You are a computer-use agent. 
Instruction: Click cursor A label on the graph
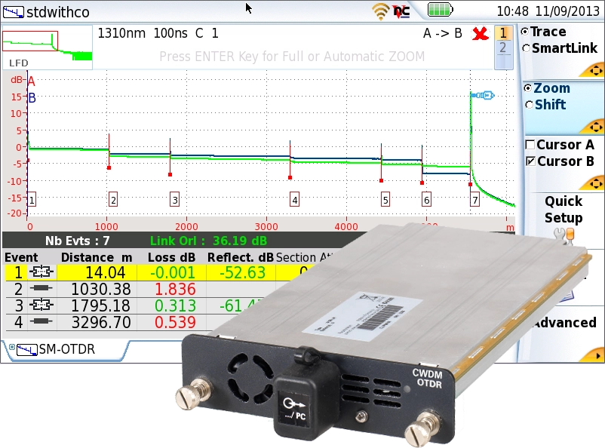click(x=32, y=81)
